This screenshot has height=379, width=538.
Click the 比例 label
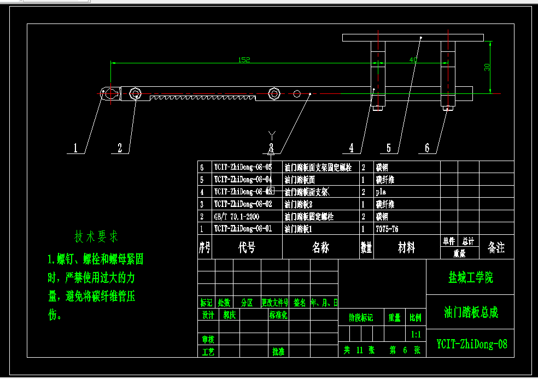point(416,318)
